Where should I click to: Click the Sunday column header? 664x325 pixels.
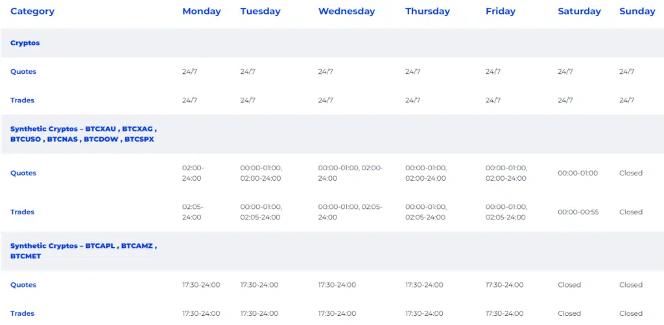point(637,12)
